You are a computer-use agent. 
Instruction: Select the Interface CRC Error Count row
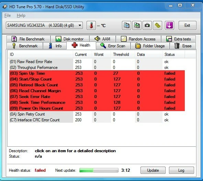pyautogui.click(x=97, y=120)
